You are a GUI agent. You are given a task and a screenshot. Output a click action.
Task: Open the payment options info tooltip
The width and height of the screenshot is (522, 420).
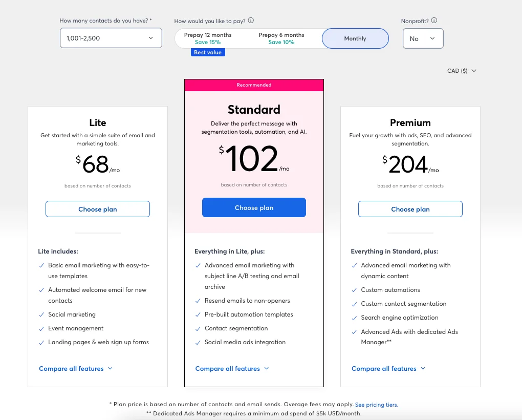(x=250, y=20)
